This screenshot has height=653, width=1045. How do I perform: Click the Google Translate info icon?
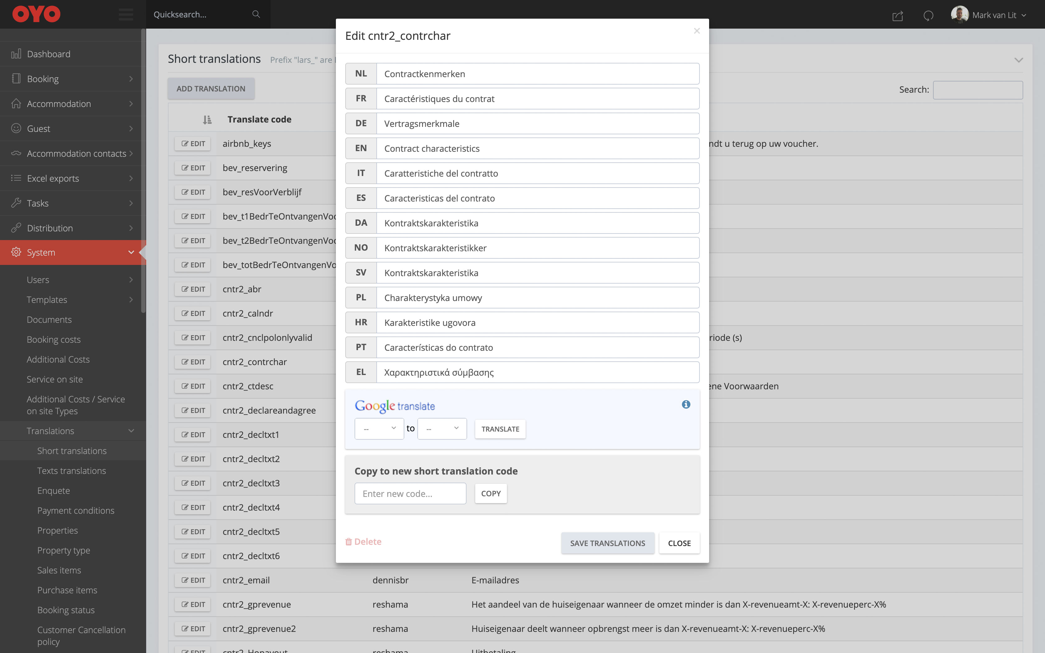click(686, 405)
